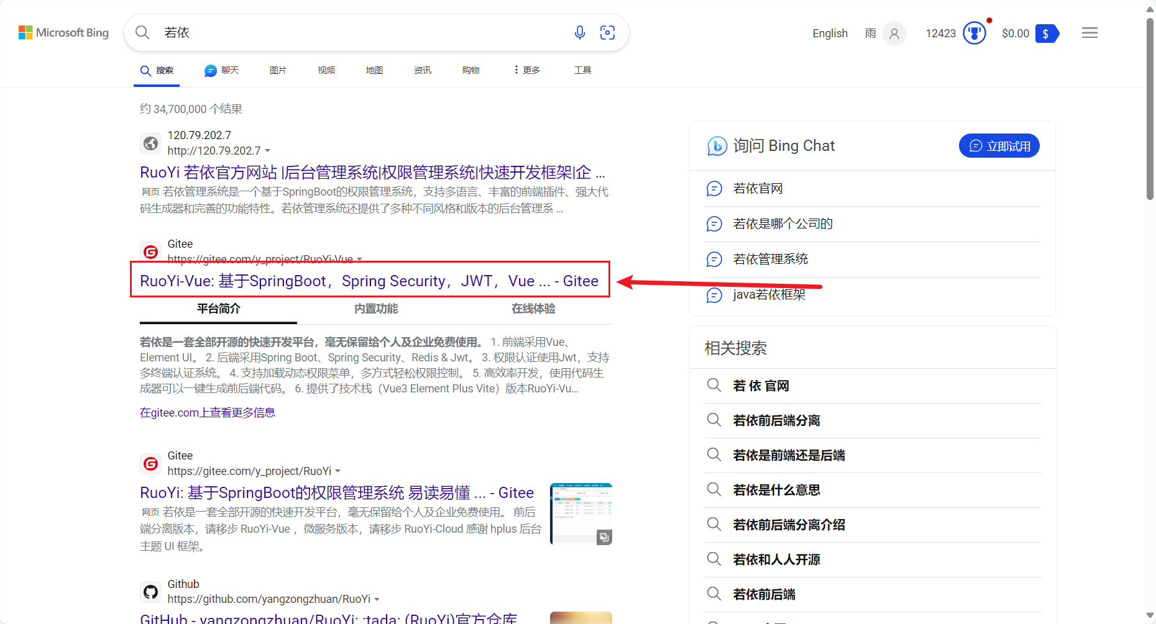Click the page vertical scrollbar

(x=1150, y=109)
